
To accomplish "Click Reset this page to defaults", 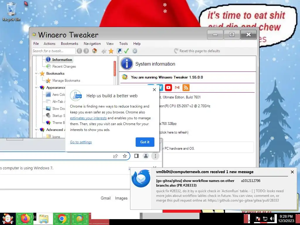I will coord(197,51).
